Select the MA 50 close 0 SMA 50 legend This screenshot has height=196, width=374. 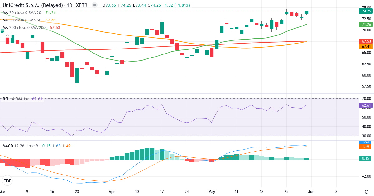(x=22, y=20)
